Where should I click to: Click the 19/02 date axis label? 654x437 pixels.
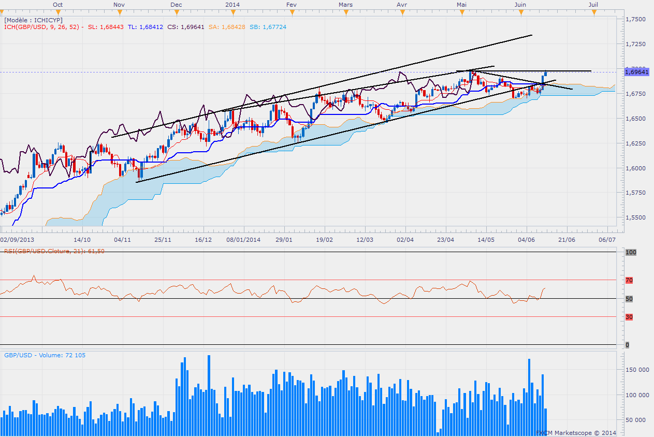coord(324,240)
